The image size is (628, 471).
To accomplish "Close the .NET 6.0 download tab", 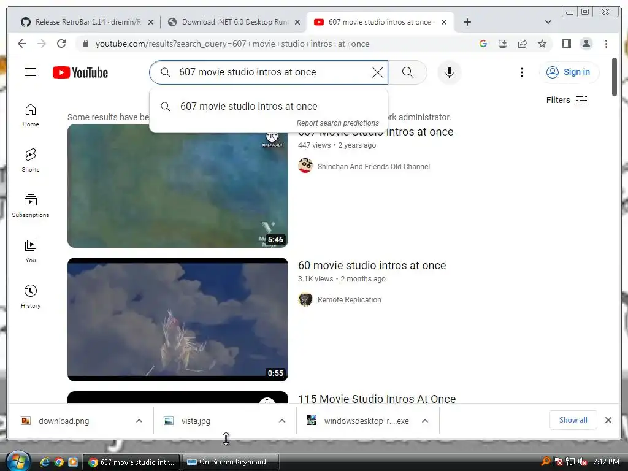I will point(297,23).
